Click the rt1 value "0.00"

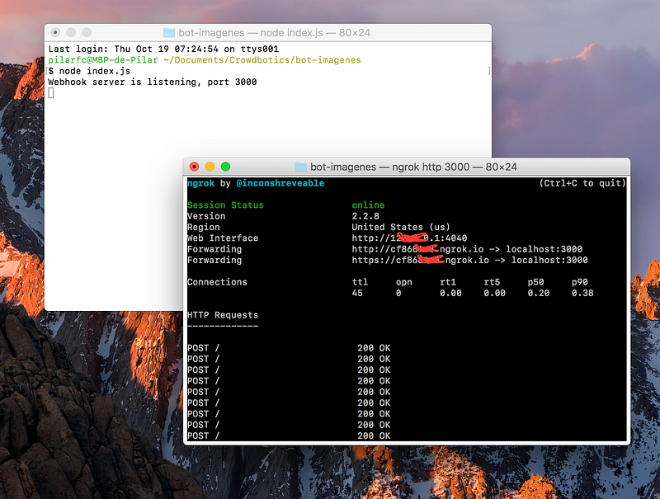pos(450,293)
